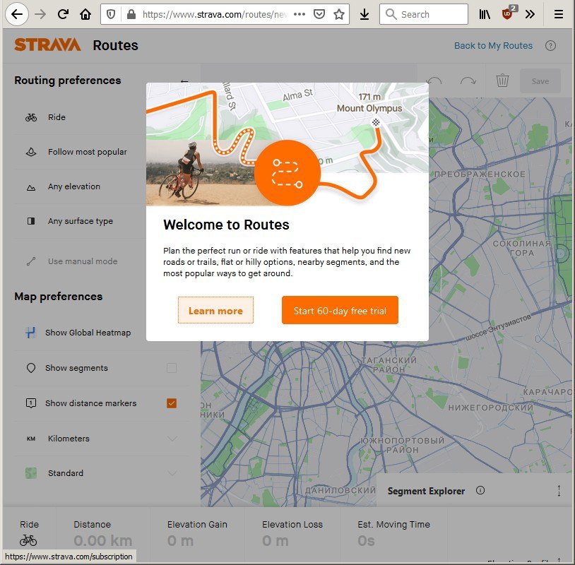Redo the route edit

coord(468,81)
